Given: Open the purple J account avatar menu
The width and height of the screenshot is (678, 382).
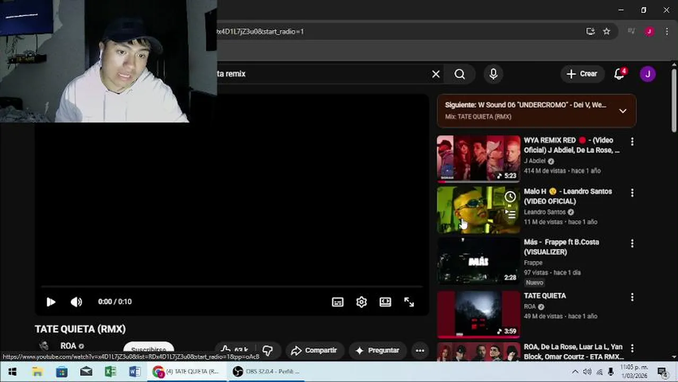Looking at the screenshot, I should (647, 74).
